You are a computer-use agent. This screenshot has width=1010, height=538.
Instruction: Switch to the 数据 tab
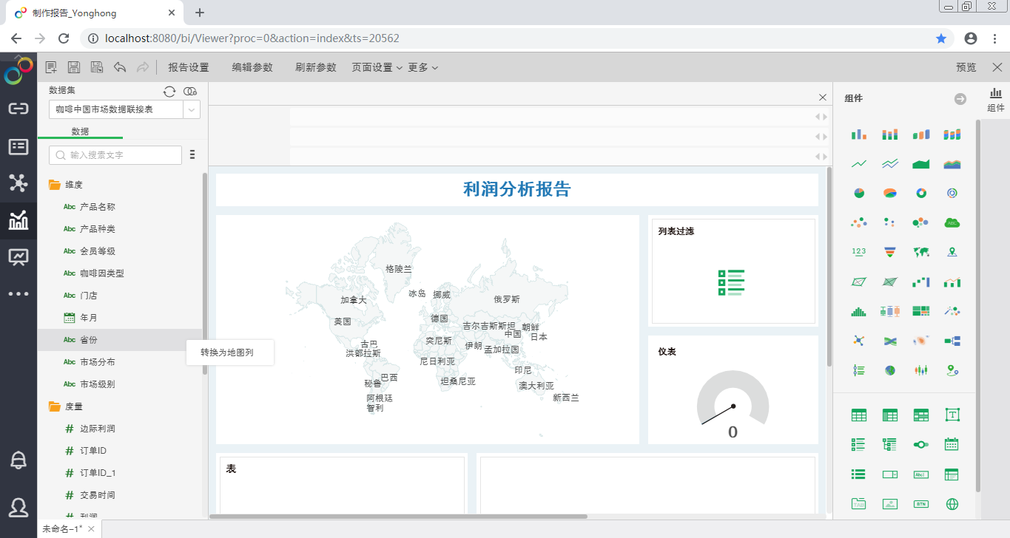pyautogui.click(x=81, y=130)
